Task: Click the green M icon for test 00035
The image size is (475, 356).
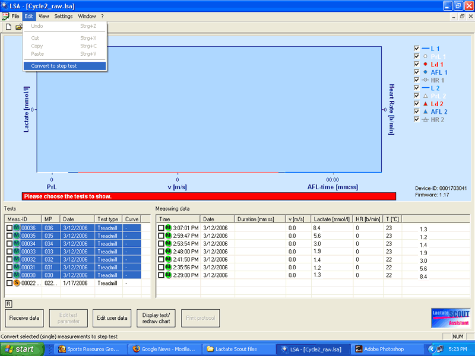Action: tap(17, 236)
